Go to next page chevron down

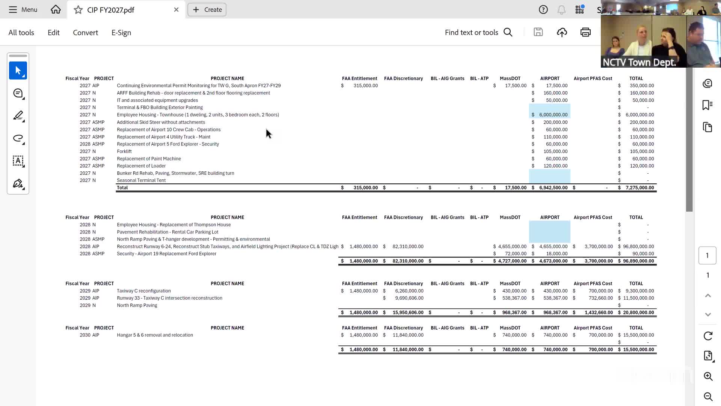pos(708,314)
